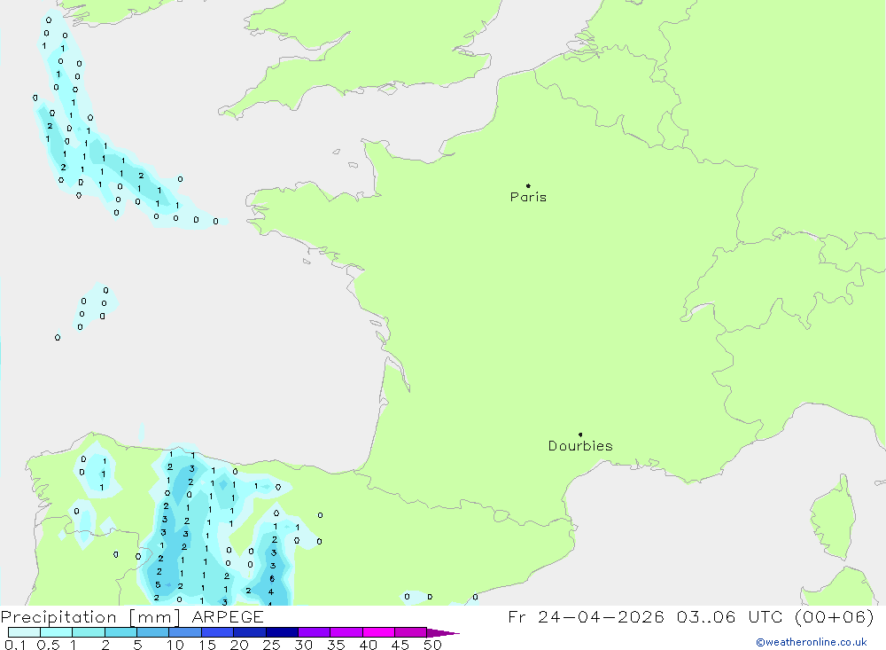
Task: Pick the 2–5 mm legend color swatch
Action: point(120,632)
